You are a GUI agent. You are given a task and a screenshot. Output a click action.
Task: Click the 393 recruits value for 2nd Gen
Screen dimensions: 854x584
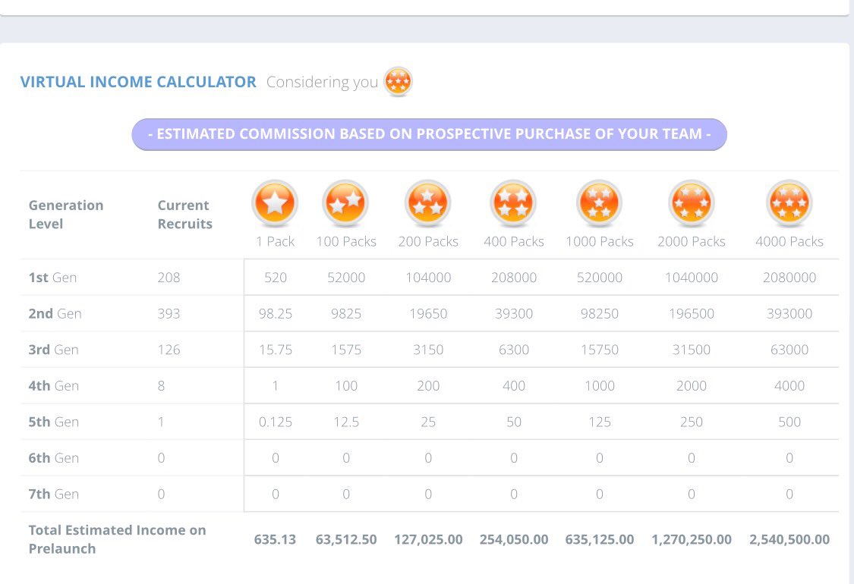pyautogui.click(x=169, y=313)
